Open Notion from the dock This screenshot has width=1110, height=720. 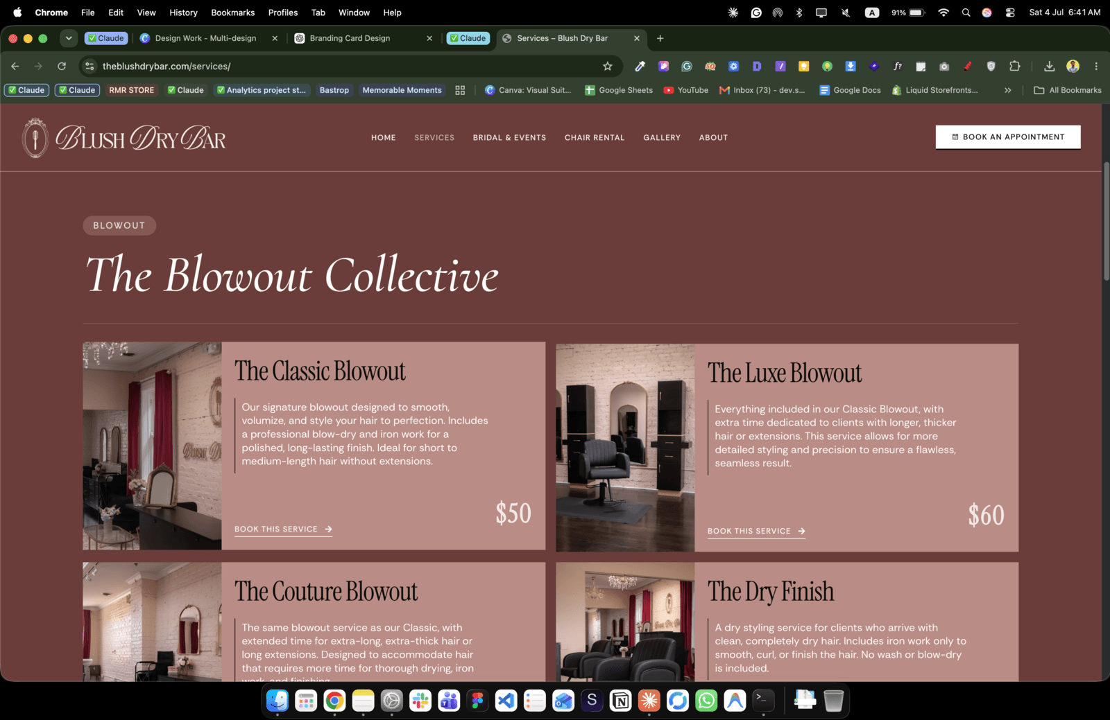621,701
